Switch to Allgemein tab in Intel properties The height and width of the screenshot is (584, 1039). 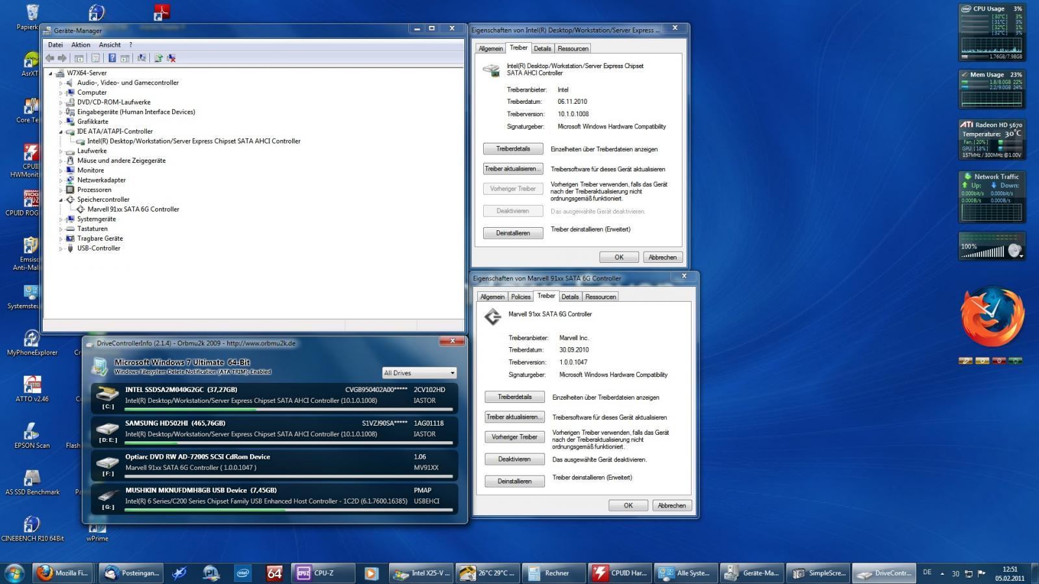click(490, 49)
